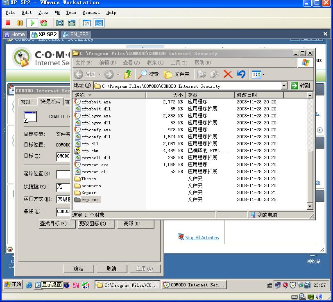Click 大小 column header to sort
Screen dimensions: 333x302
(x=165, y=95)
